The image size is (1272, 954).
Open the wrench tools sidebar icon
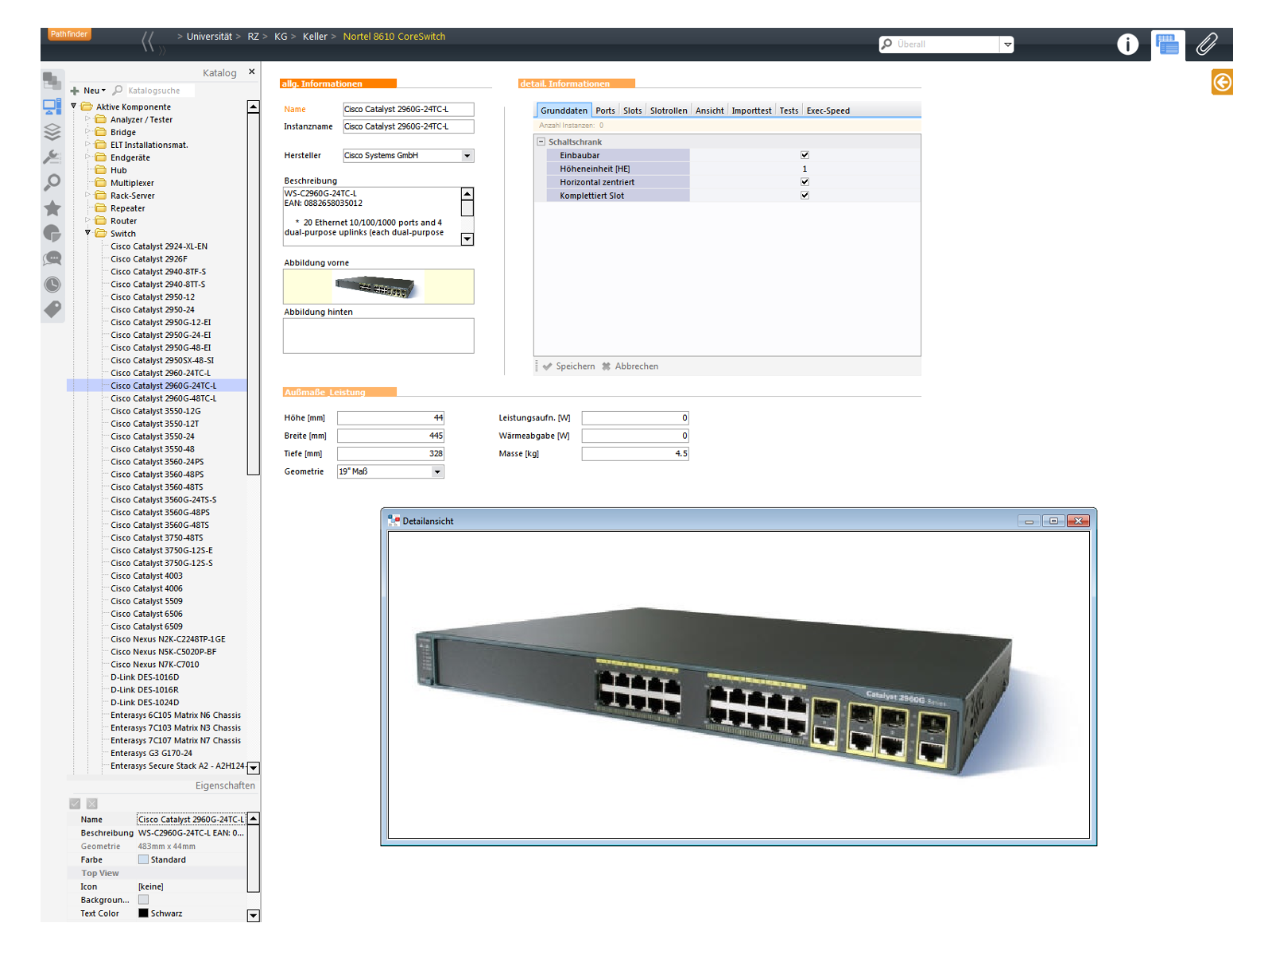click(x=52, y=157)
